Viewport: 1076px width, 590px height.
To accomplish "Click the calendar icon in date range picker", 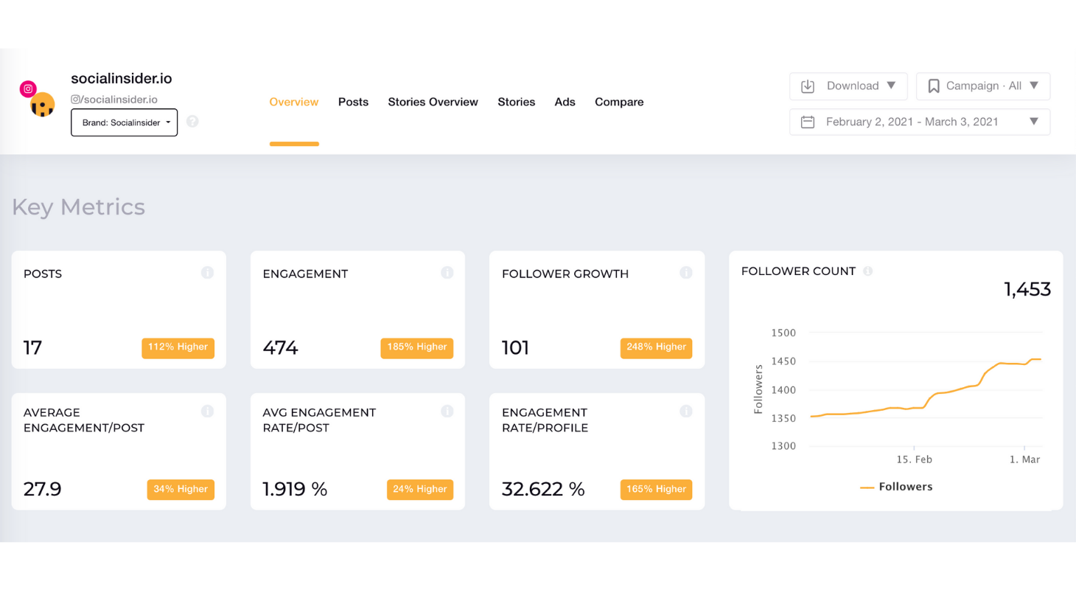I will [x=808, y=122].
